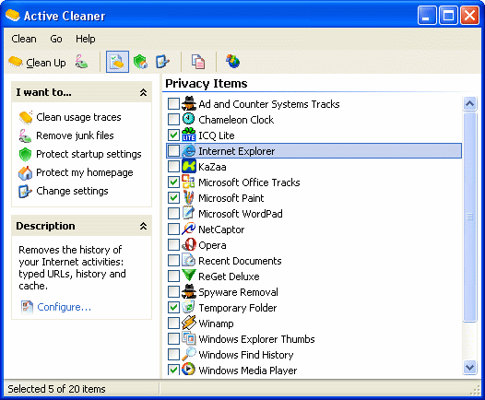
Task: Click the Remove junk files link
Action: point(75,135)
